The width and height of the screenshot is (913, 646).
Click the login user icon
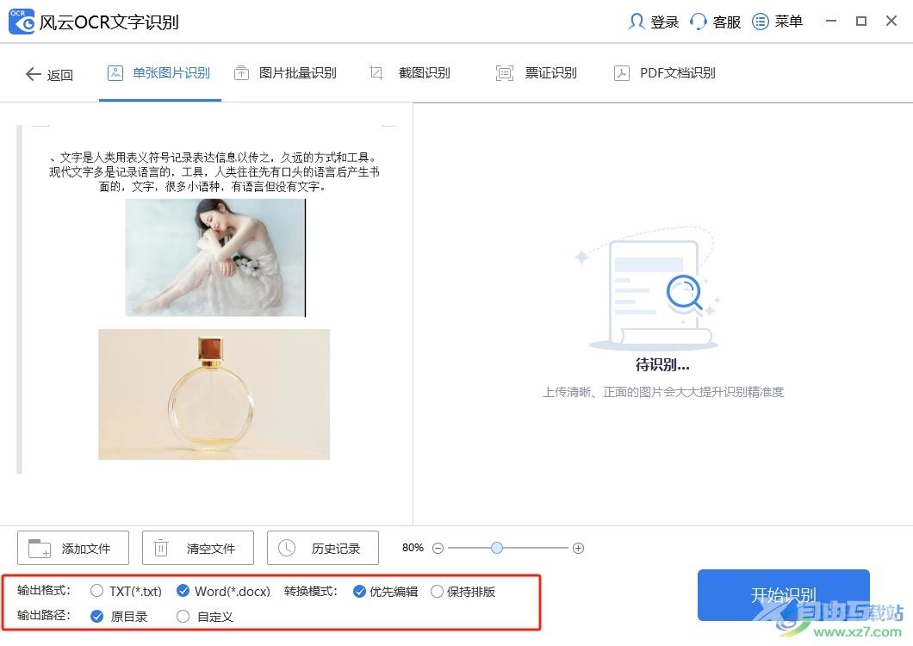(637, 22)
